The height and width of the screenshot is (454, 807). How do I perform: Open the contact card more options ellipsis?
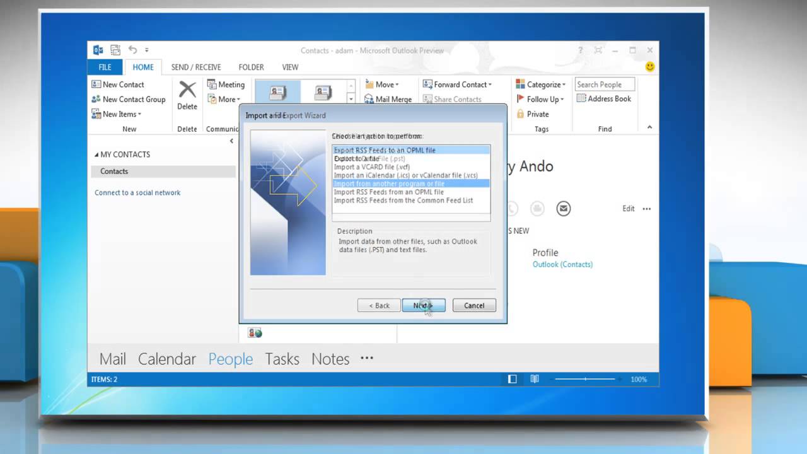pyautogui.click(x=646, y=209)
